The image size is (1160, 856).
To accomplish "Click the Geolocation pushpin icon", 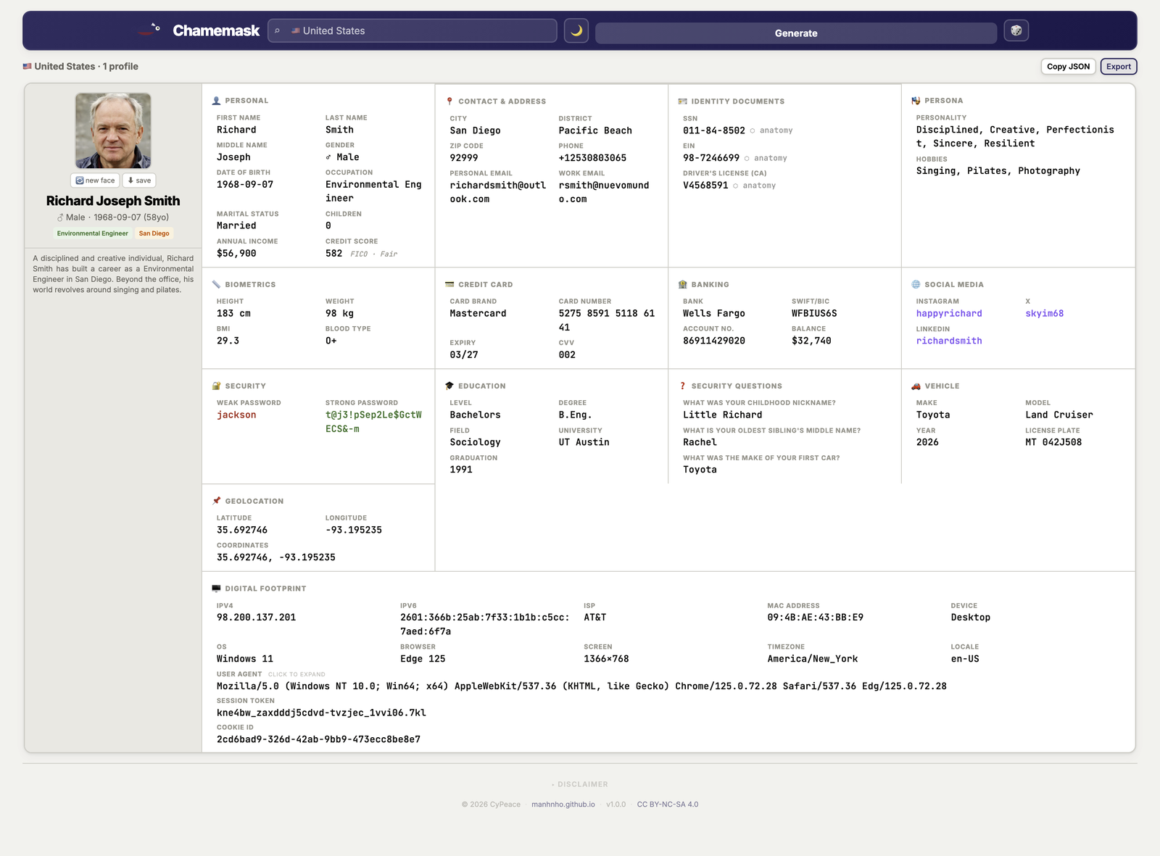I will pos(216,502).
